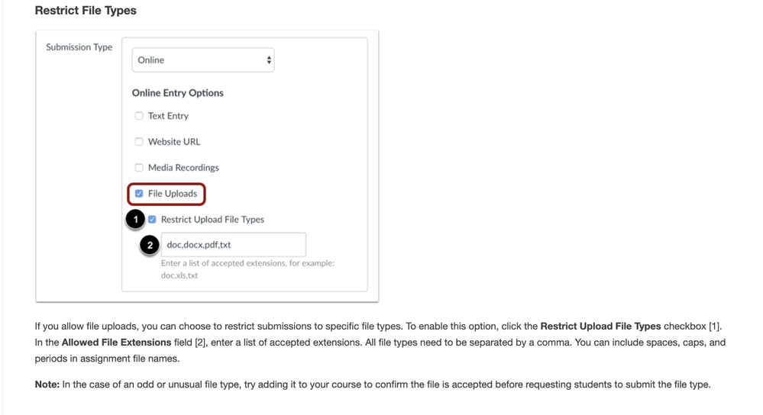Viewport: 763px width, 415px height.
Task: Check the Media Recordings checkbox box
Action: click(139, 168)
